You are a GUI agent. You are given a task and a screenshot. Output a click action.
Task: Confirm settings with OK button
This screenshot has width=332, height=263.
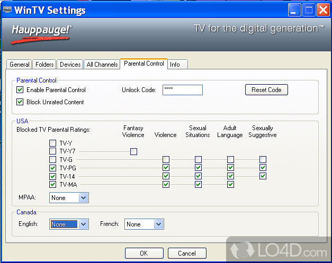(x=144, y=253)
